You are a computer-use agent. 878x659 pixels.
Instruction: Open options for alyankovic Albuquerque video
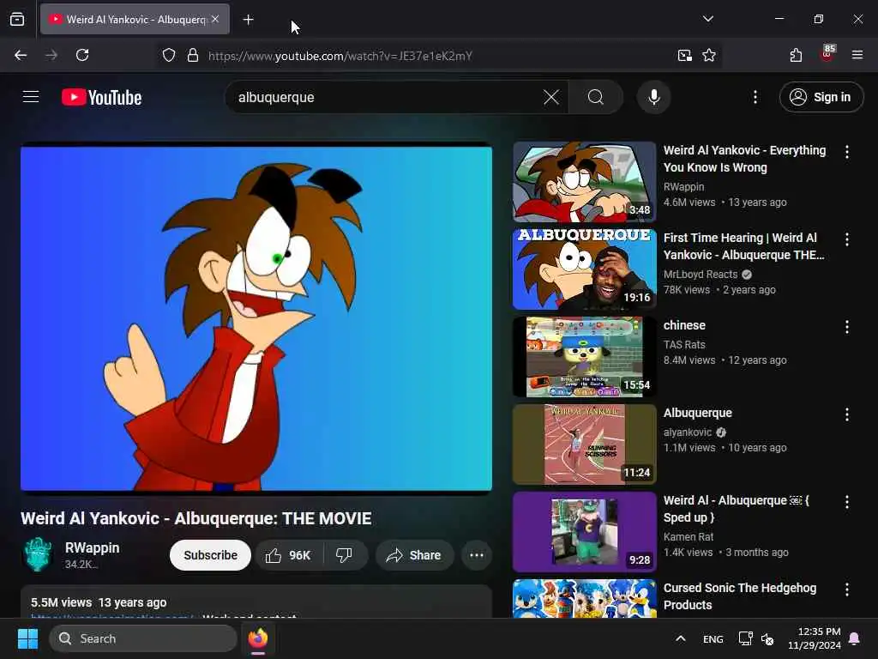click(846, 414)
